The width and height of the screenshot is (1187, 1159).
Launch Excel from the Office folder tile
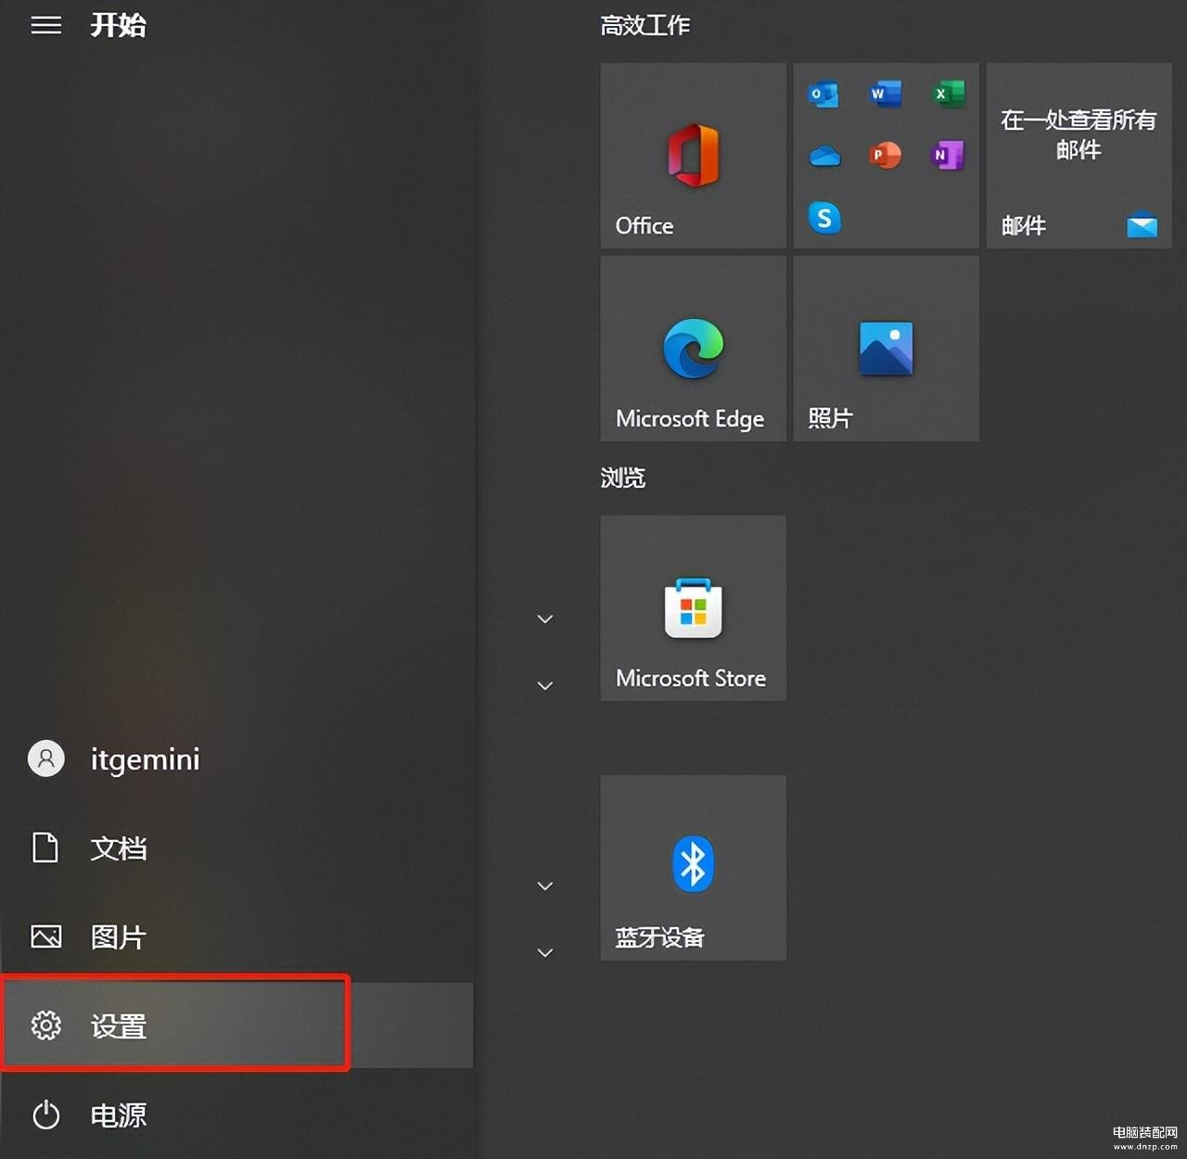[948, 95]
